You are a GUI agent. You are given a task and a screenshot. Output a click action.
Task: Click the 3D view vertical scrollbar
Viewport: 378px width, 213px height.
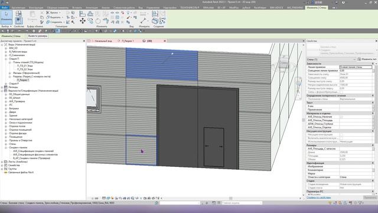tap(303, 120)
